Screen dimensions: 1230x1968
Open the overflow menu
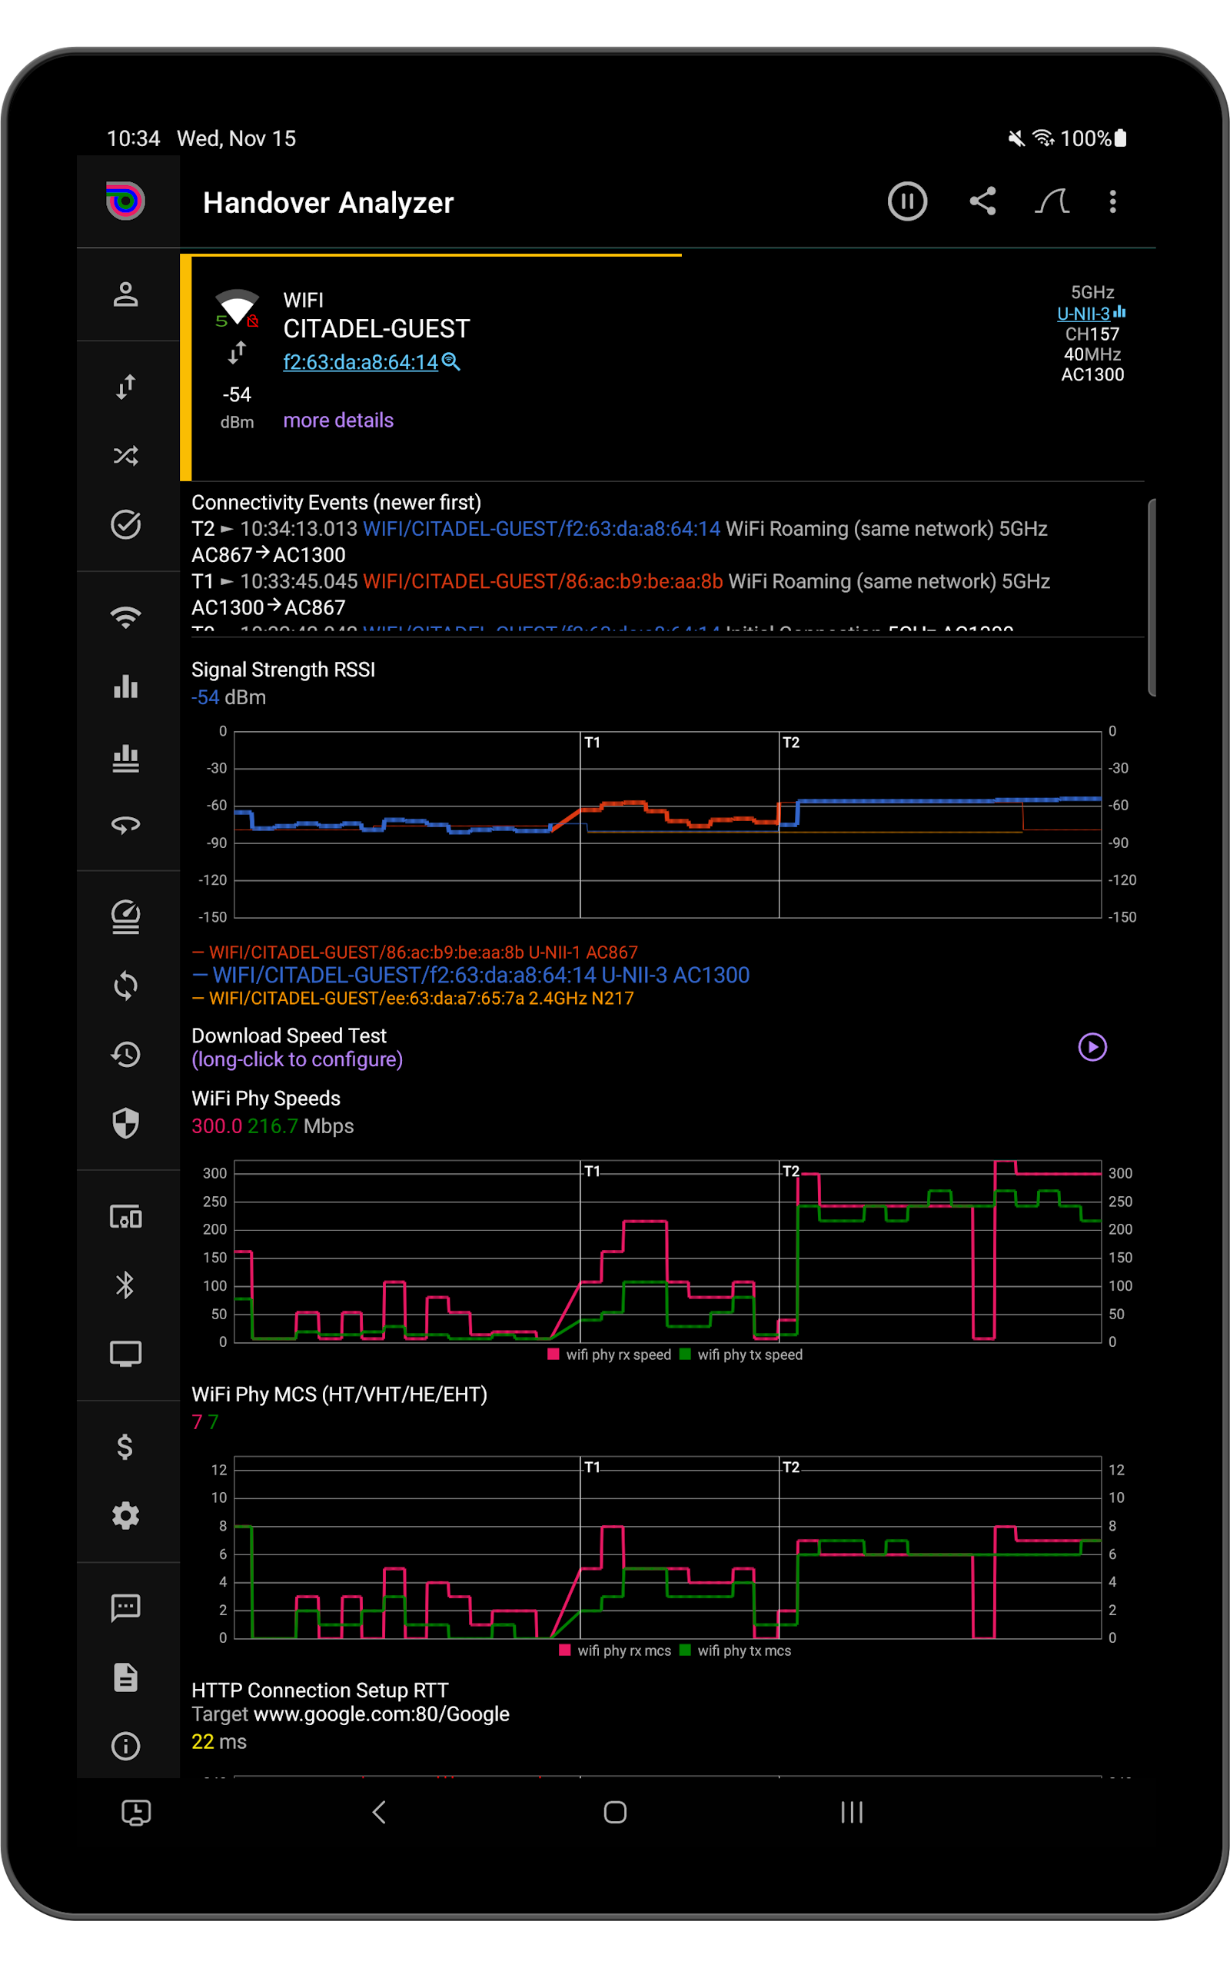pos(1113,201)
